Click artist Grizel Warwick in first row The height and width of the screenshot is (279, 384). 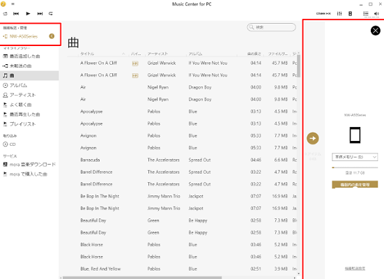[162, 63]
